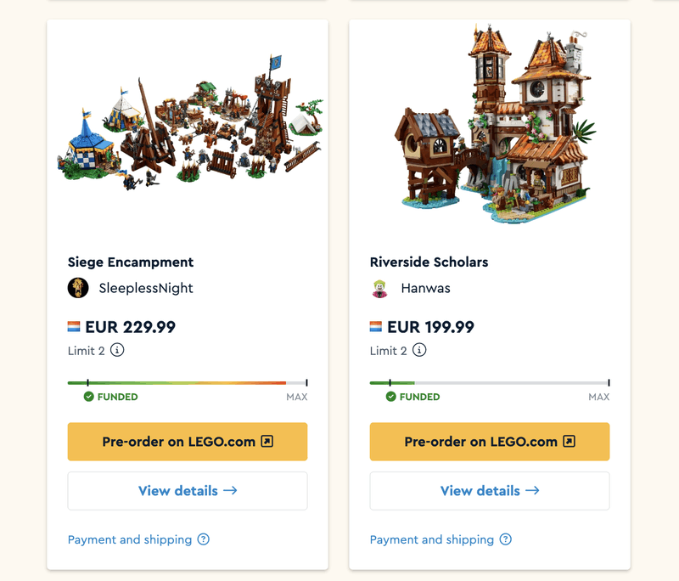The height and width of the screenshot is (581, 679).
Task: Click the SleeplessNight creator avatar icon
Action: click(x=78, y=288)
